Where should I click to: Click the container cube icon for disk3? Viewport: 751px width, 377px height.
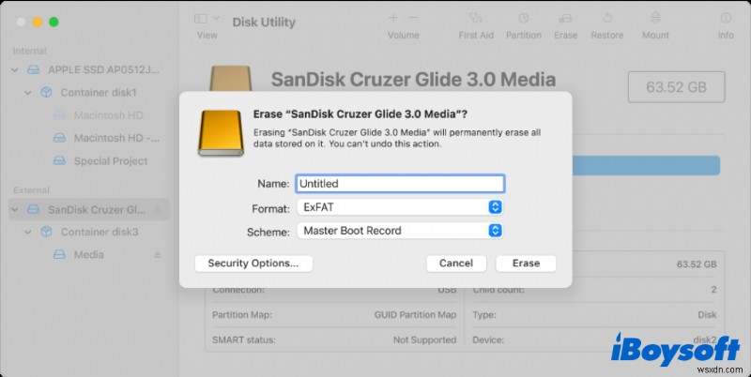(46, 232)
